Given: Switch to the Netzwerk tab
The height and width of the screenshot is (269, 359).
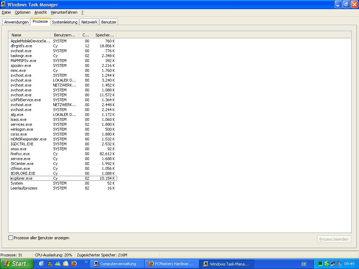Looking at the screenshot, I should click(89, 22).
